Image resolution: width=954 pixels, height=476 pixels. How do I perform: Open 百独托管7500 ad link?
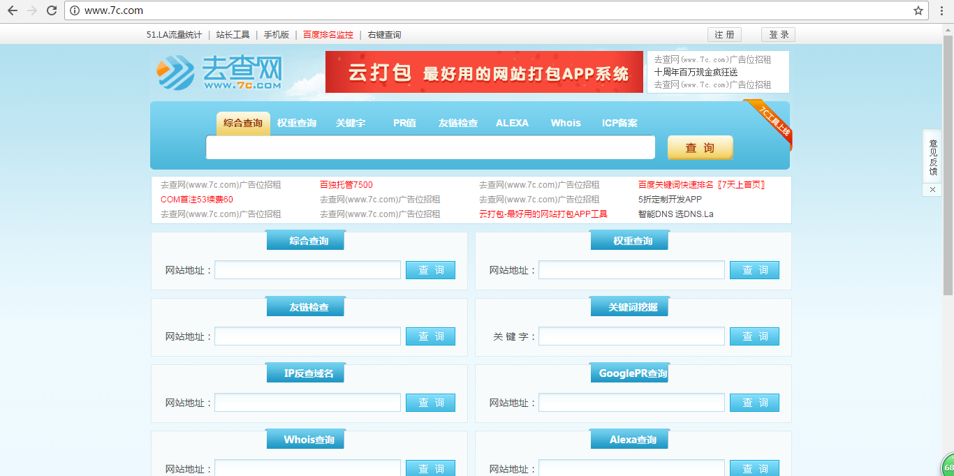(346, 185)
